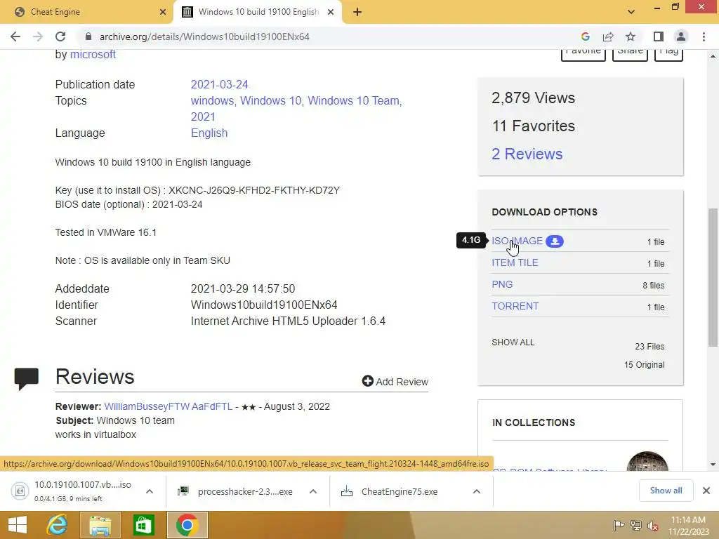
Task: Open the Windows Start button
Action: 18,525
